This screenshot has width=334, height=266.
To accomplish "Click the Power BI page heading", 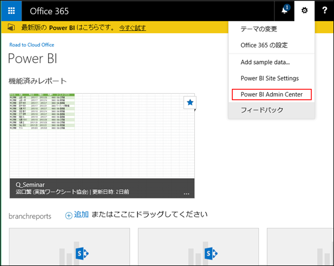I will [33, 58].
